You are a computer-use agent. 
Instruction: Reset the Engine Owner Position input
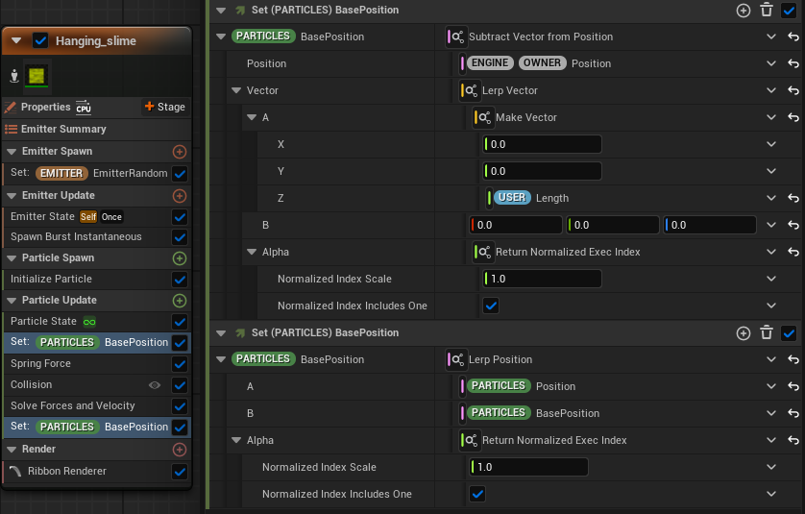(793, 63)
